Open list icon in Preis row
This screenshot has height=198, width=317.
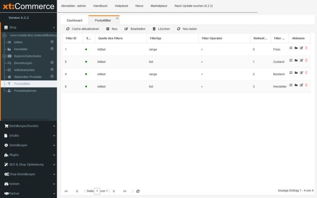click(291, 48)
